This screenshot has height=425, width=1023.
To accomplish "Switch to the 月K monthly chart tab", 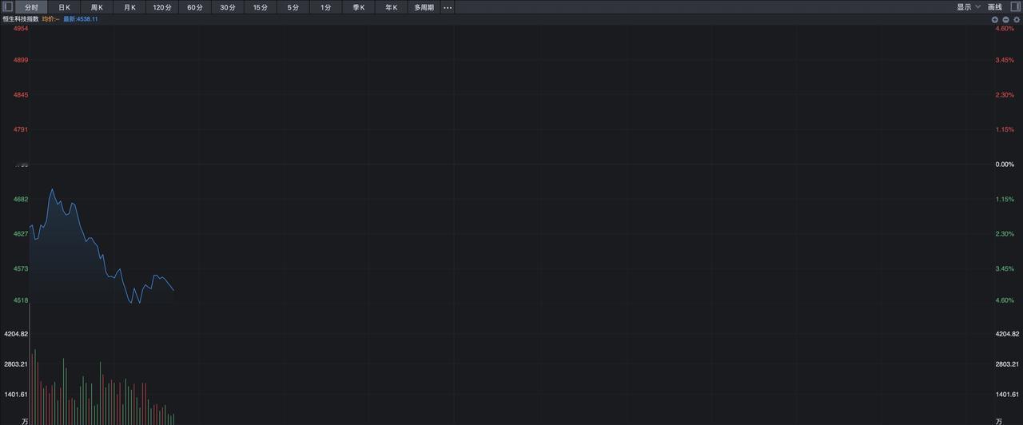I will click(x=129, y=7).
